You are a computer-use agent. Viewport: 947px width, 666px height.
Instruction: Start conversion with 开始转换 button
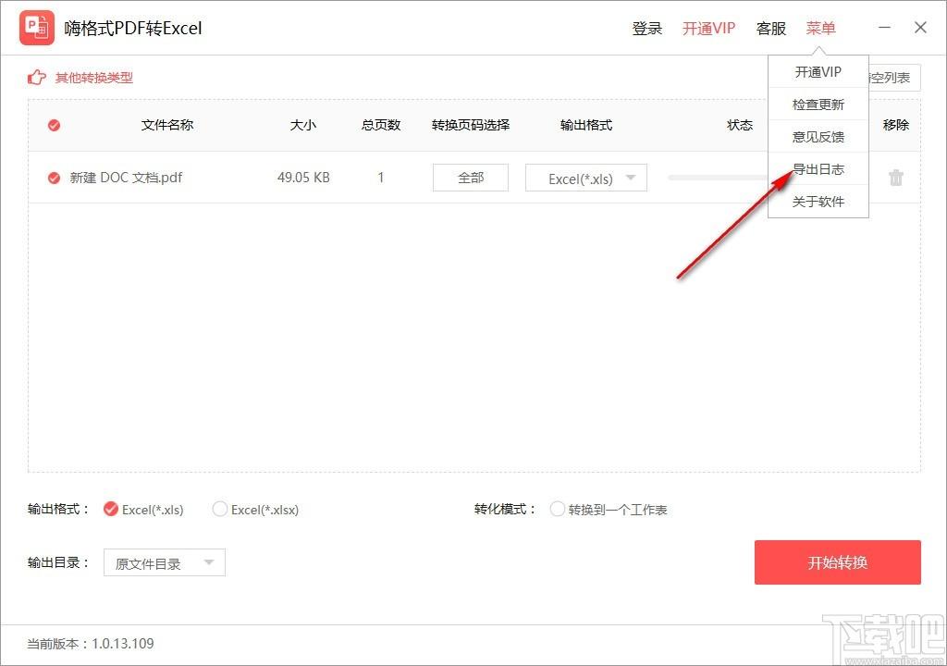[x=837, y=562]
